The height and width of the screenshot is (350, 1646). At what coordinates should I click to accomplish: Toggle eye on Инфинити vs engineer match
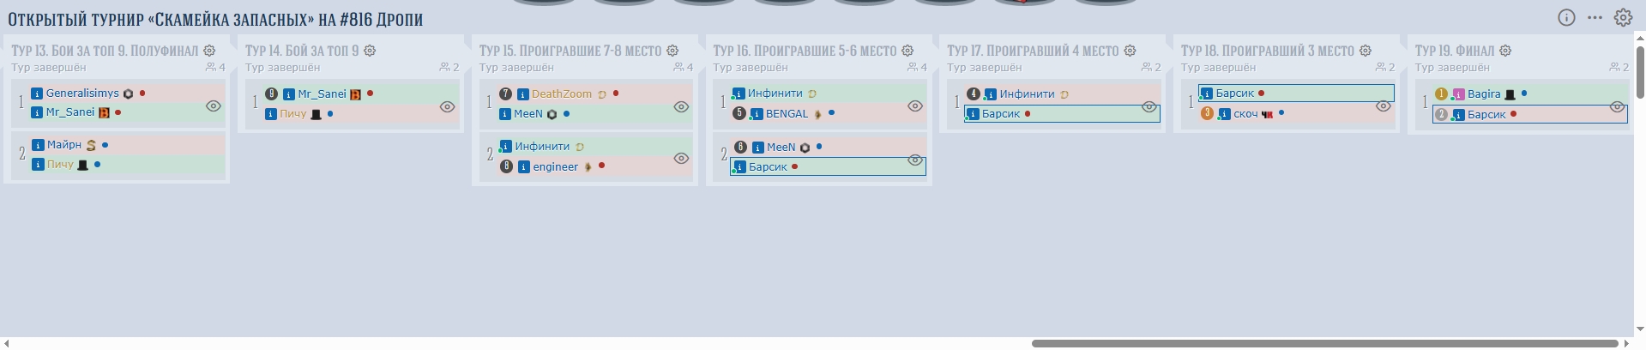click(x=681, y=158)
